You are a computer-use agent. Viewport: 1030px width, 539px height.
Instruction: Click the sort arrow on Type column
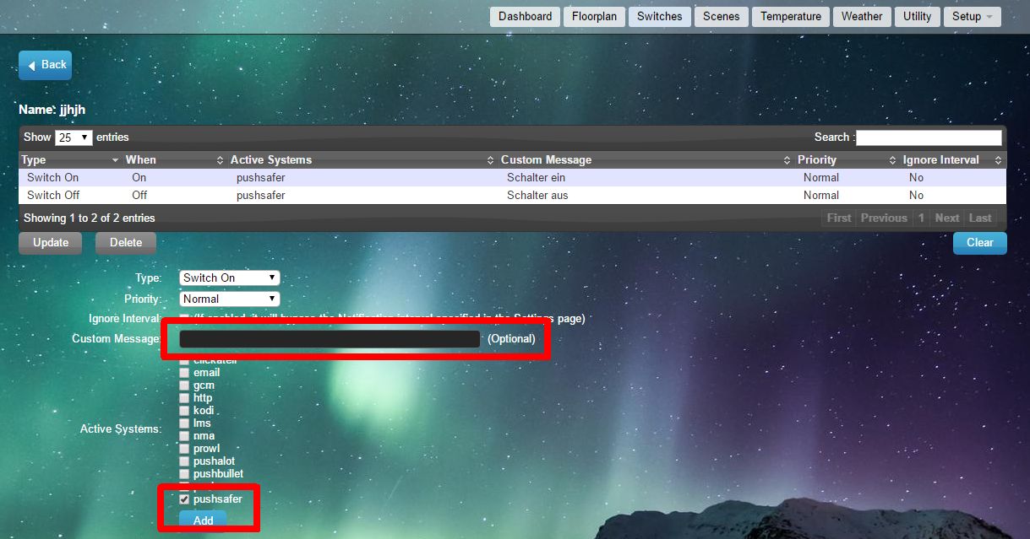pyautogui.click(x=115, y=160)
